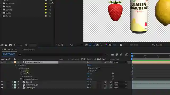Toggle mask and shape path visibility
The image size is (170, 95).
(x=94, y=45)
